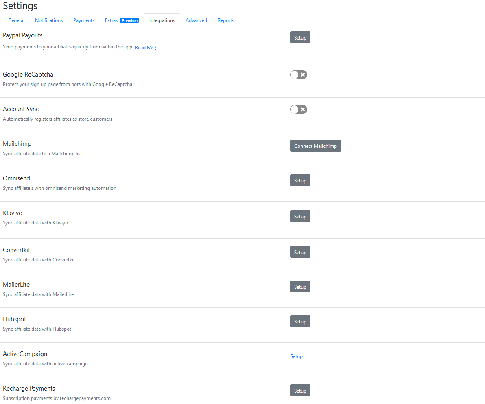485x404 pixels.
Task: Click the Convertkit heading text
Action: pyautogui.click(x=16, y=250)
